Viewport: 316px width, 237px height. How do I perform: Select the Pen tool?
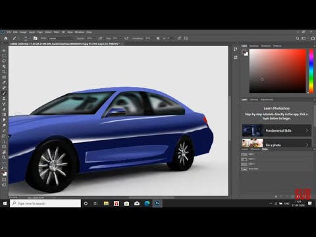click(4, 130)
